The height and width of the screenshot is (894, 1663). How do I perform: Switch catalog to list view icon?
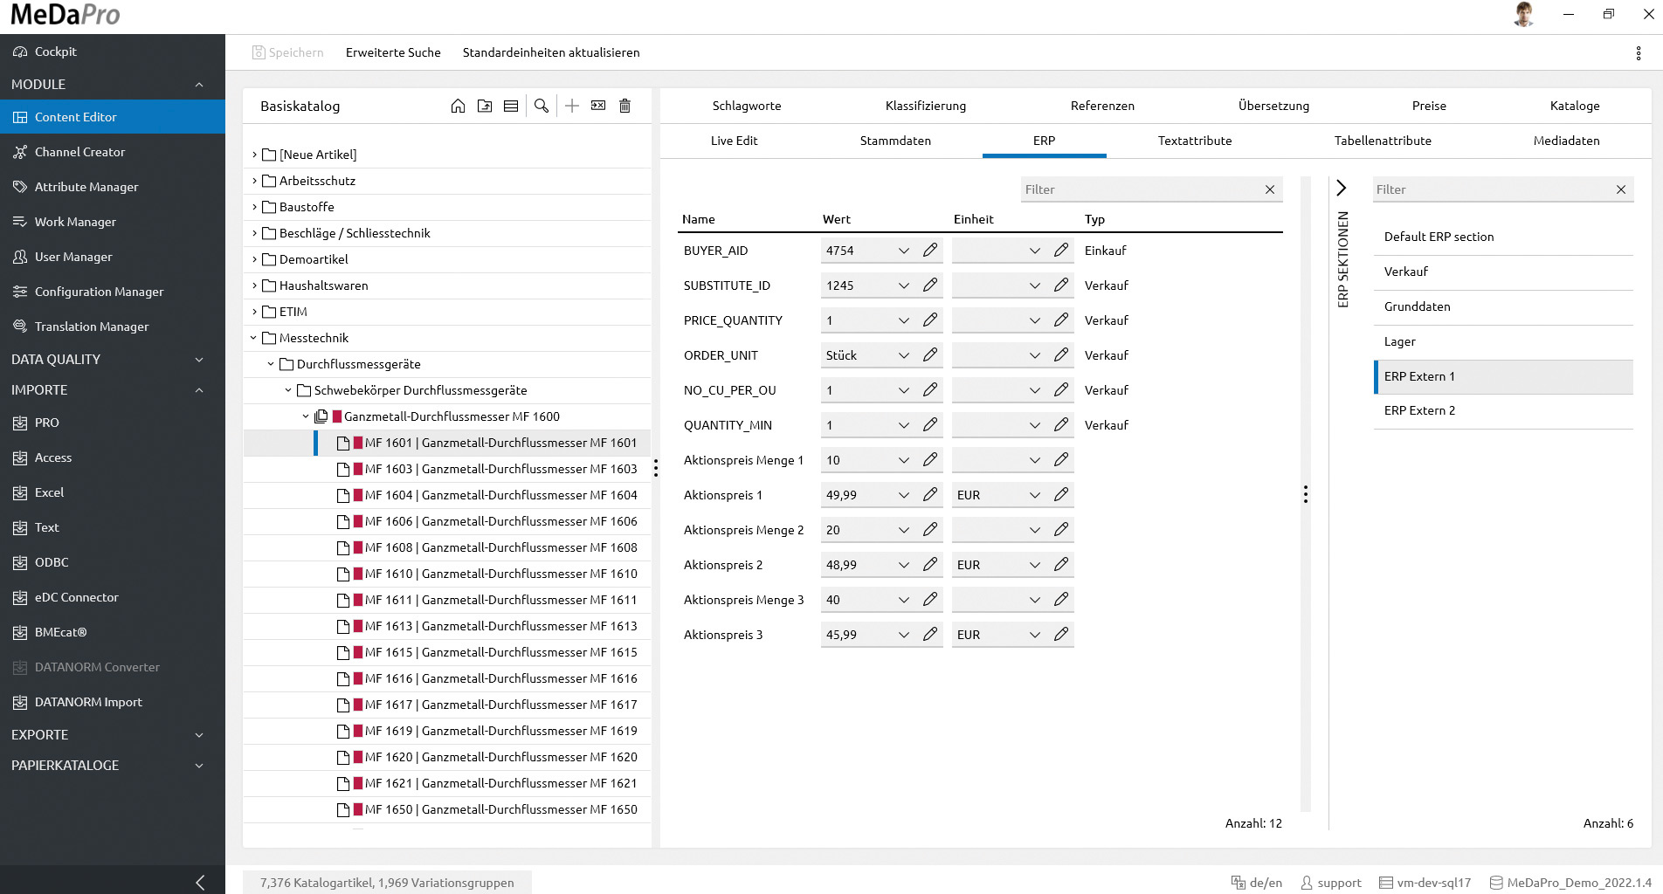pyautogui.click(x=511, y=106)
